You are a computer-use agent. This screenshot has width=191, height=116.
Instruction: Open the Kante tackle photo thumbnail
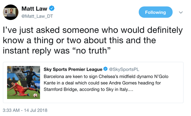click(x=24, y=83)
